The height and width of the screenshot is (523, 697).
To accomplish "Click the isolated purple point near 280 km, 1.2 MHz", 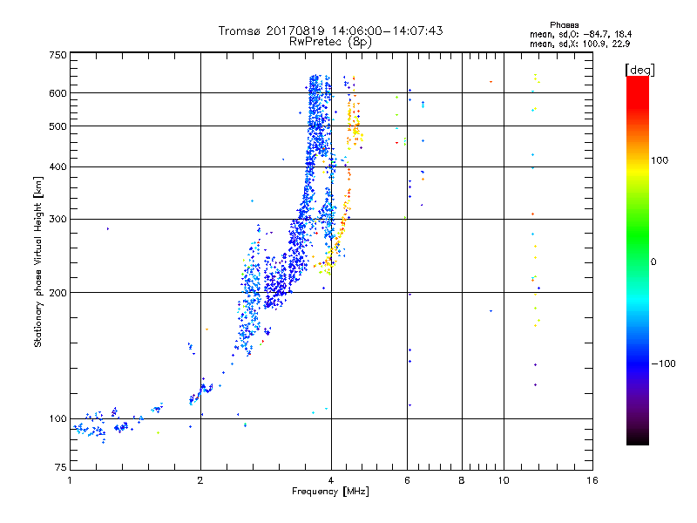I will 107,228.
